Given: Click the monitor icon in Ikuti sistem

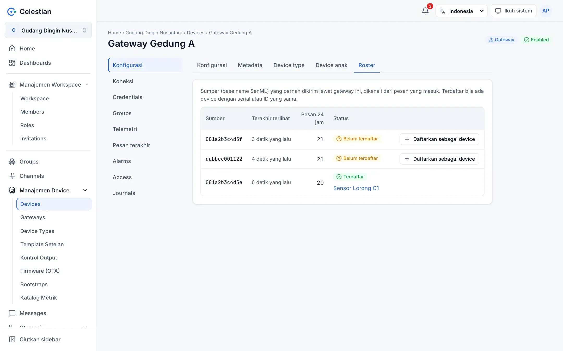Looking at the screenshot, I should coord(498,11).
